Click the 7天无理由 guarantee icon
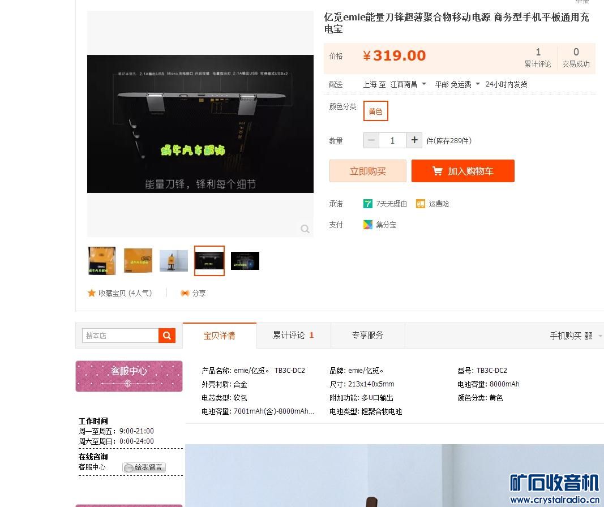This screenshot has width=604, height=507. click(368, 204)
